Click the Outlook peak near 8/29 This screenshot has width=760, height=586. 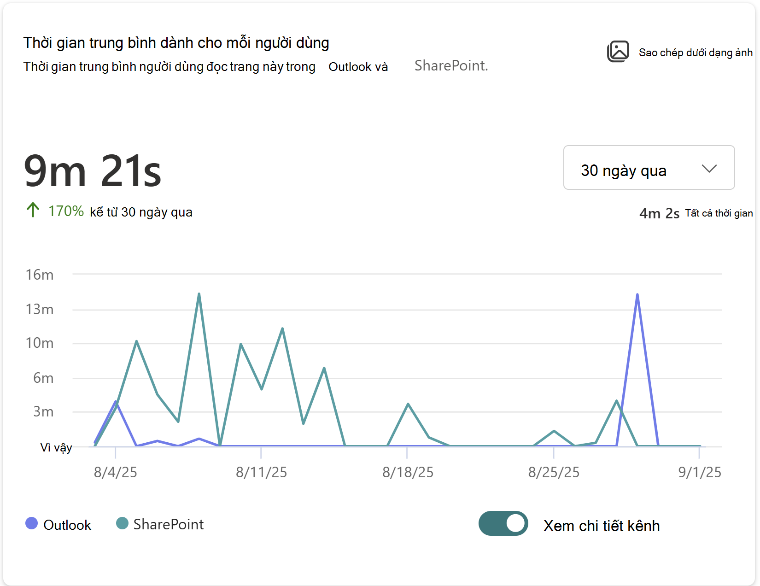pos(637,295)
